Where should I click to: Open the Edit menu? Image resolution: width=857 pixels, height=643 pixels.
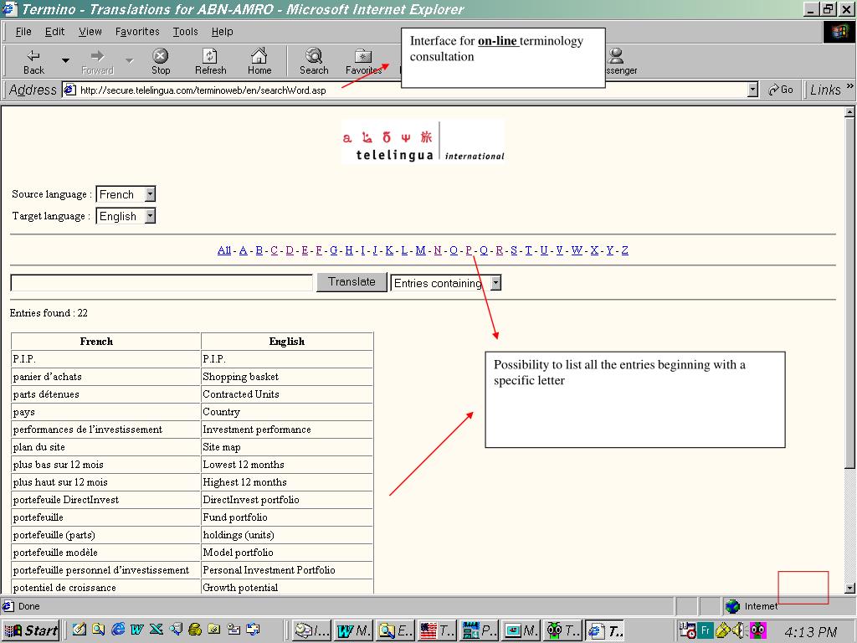click(x=54, y=32)
